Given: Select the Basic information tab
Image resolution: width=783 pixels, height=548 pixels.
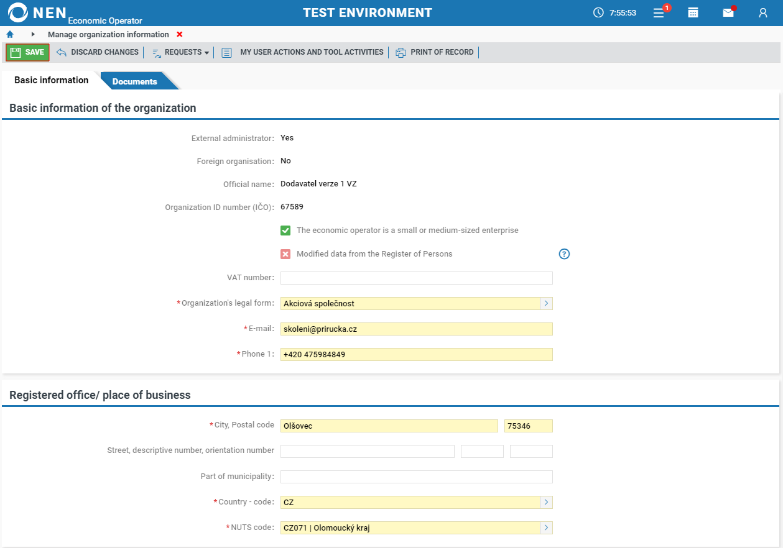Looking at the screenshot, I should tap(51, 80).
